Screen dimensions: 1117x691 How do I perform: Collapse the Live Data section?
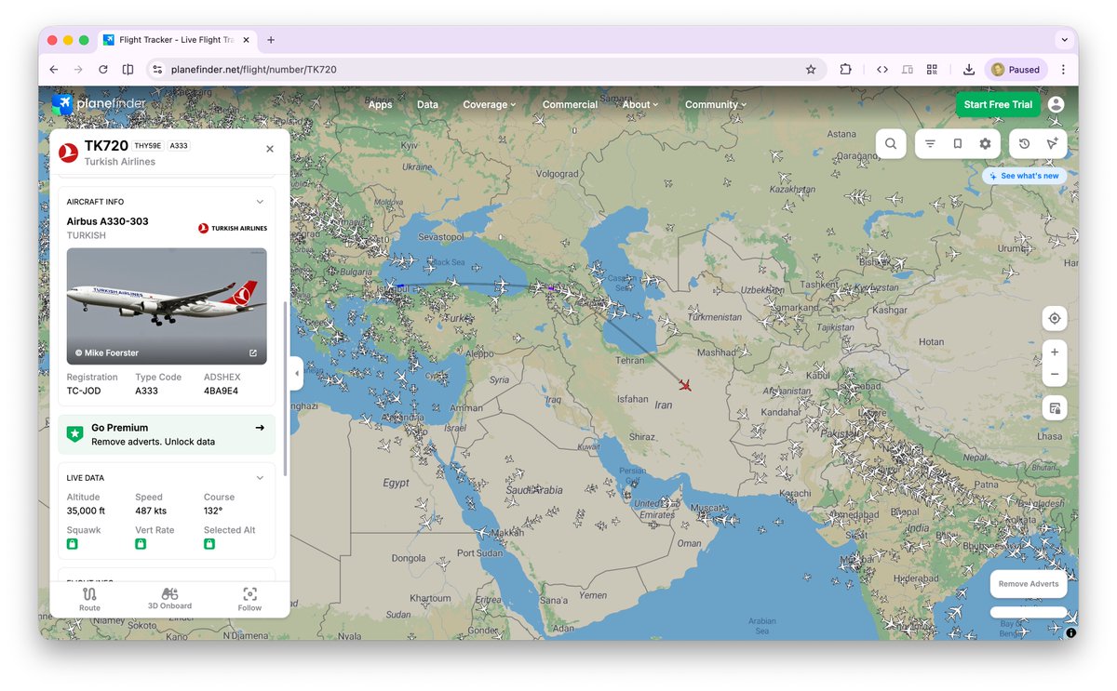pos(260,477)
